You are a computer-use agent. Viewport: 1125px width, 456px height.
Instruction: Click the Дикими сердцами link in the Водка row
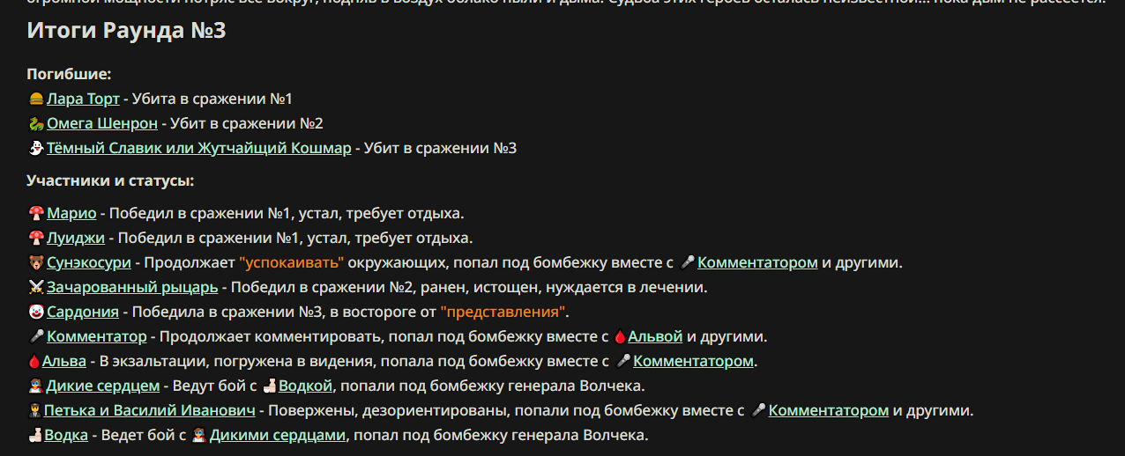point(278,435)
